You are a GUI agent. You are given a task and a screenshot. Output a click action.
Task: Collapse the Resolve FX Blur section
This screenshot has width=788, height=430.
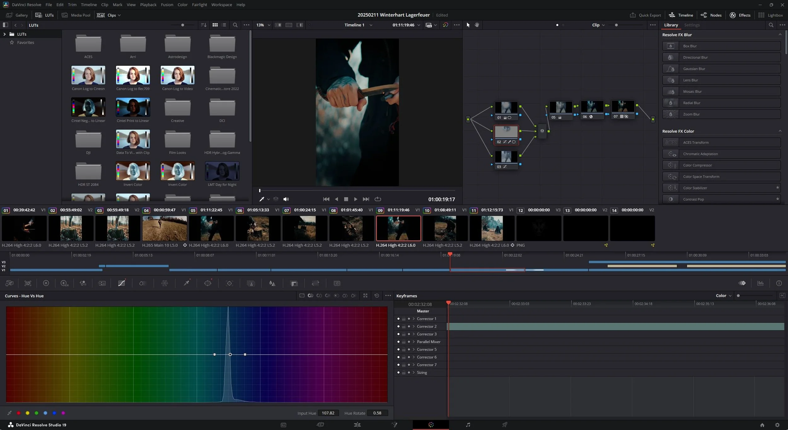(x=780, y=35)
